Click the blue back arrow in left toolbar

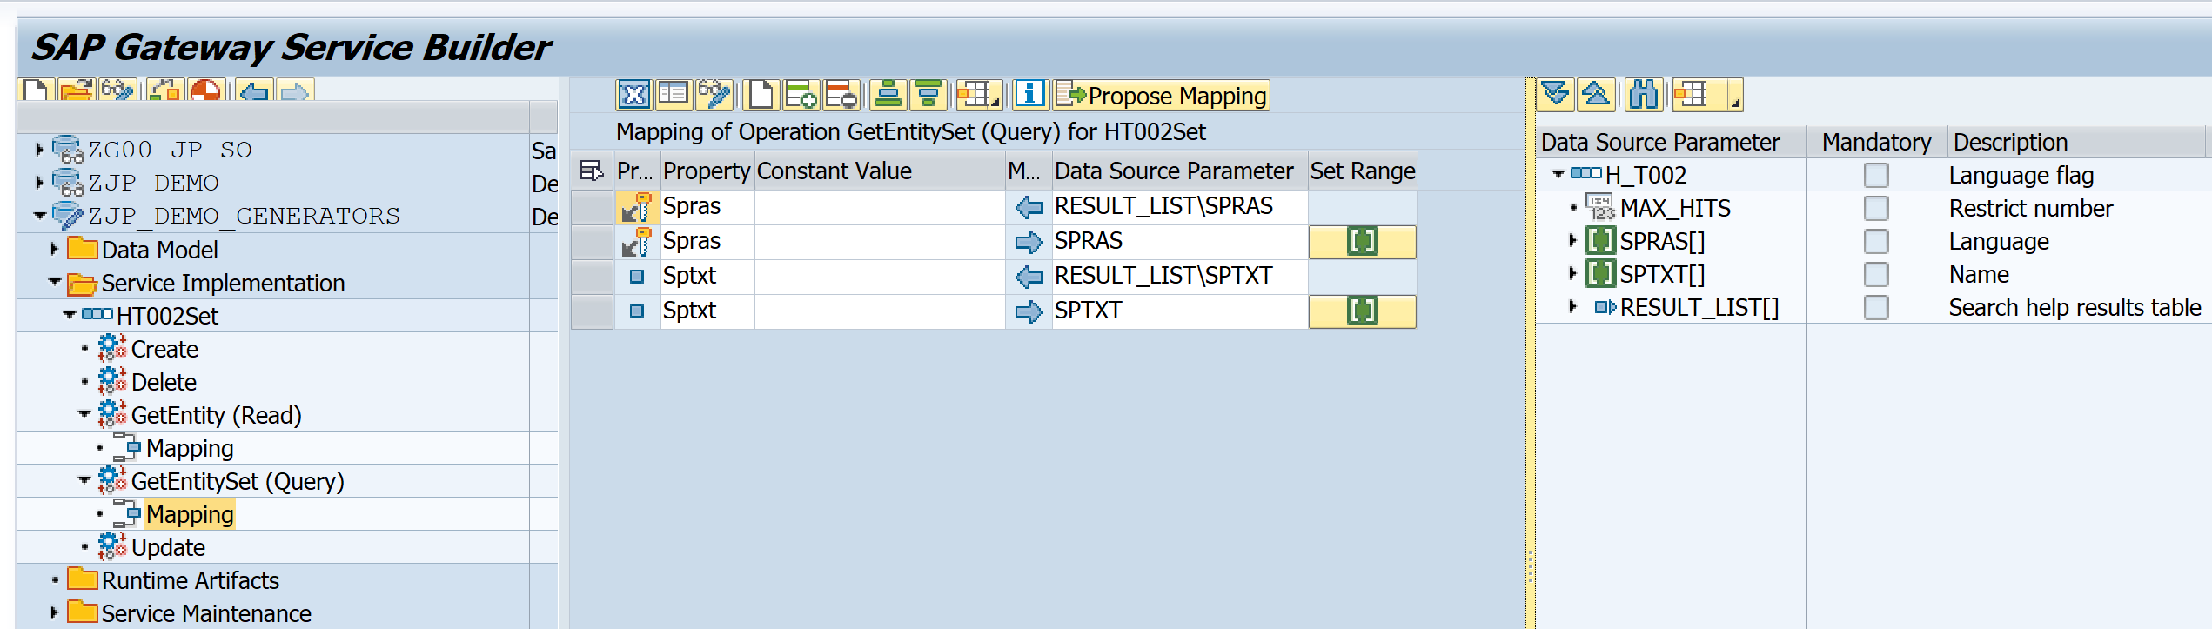tap(254, 91)
